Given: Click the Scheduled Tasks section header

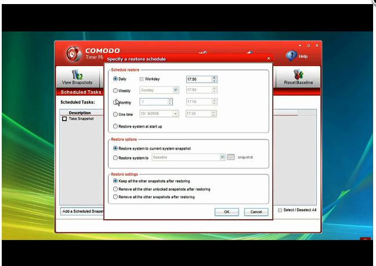Looking at the screenshot, I should tap(81, 92).
